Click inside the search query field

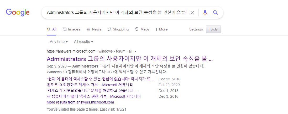(117, 13)
